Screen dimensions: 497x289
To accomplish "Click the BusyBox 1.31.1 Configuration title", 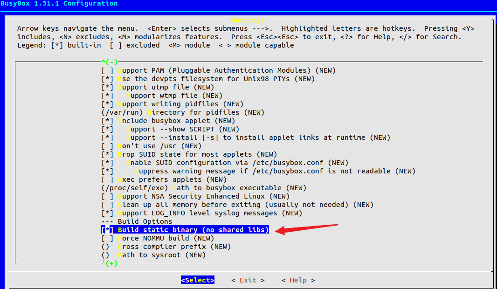I will pos(59,3).
